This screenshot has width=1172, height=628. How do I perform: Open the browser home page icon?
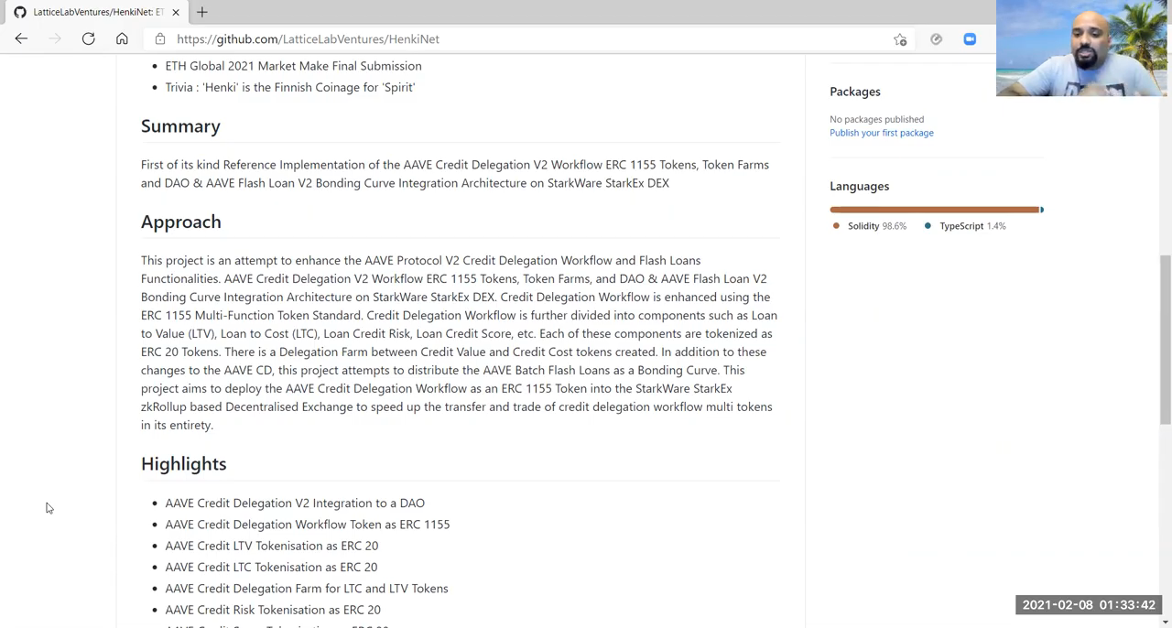pos(122,38)
